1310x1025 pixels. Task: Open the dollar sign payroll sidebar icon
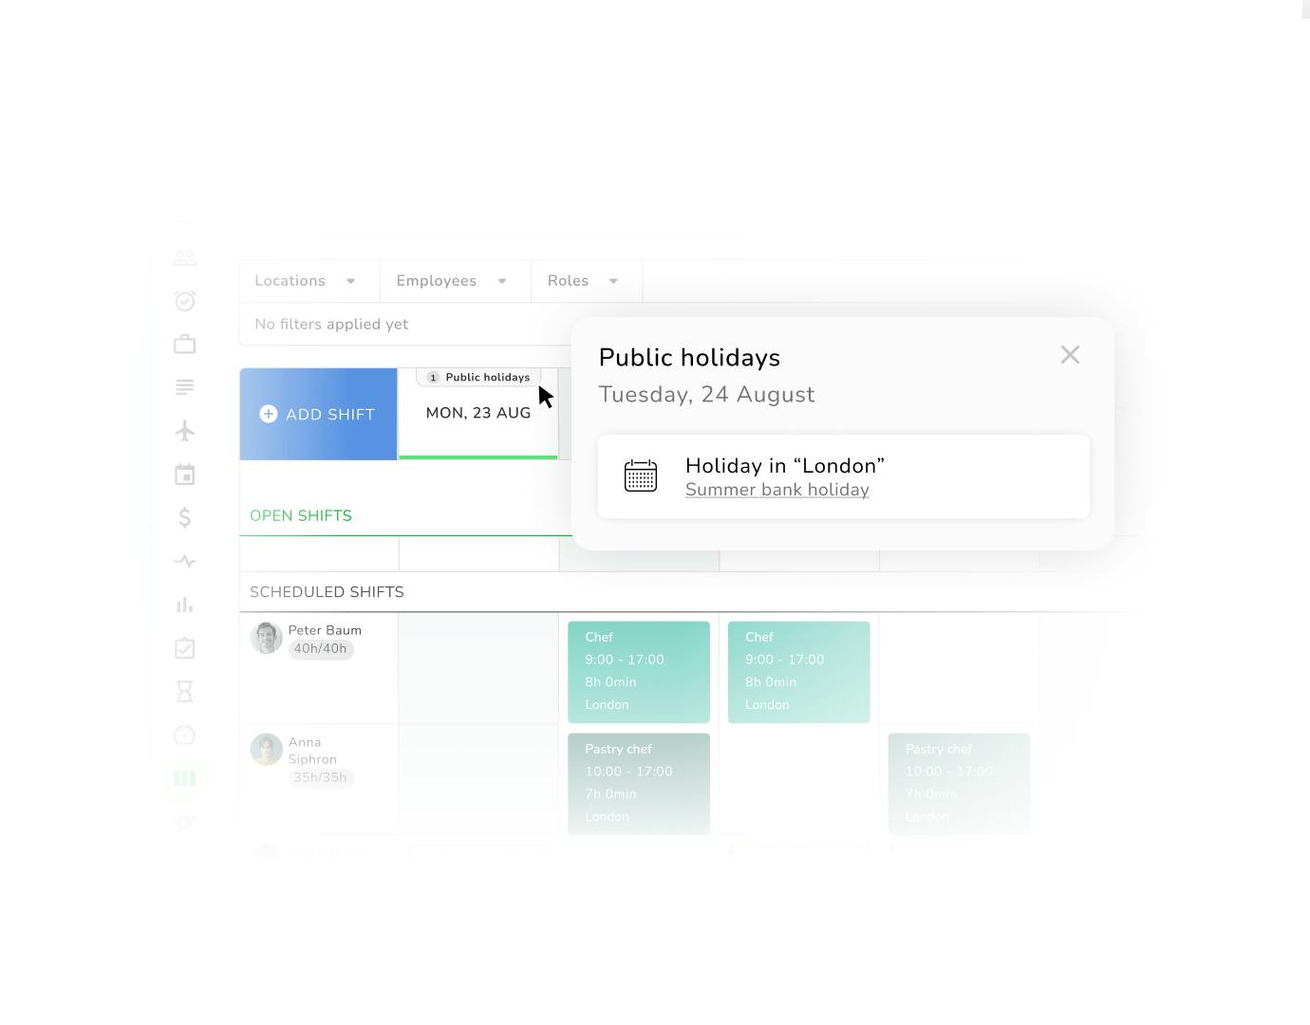[185, 517]
